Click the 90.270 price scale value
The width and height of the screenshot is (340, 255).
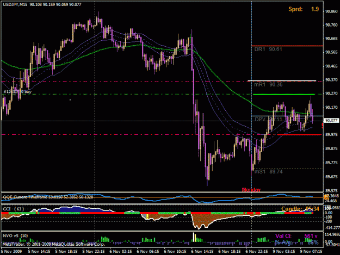coord(331,94)
